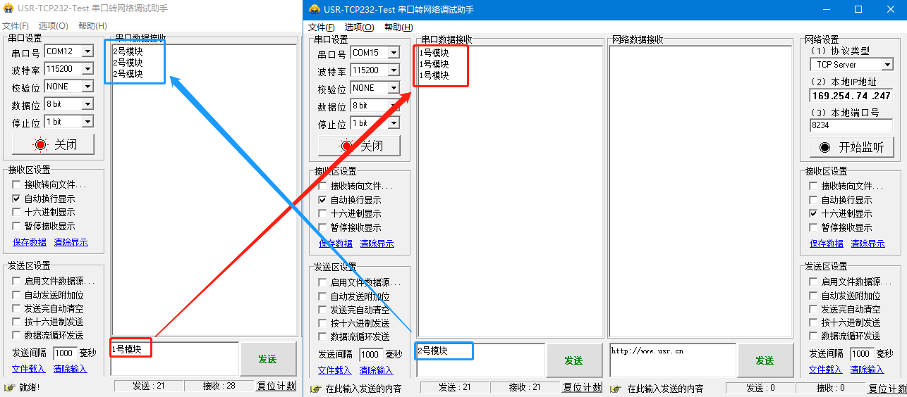Open the 帮助(H) menu in the right window
Screen dimensions: 907x397
click(398, 27)
